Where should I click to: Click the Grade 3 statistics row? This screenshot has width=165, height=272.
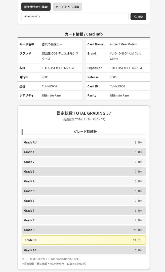84,172
